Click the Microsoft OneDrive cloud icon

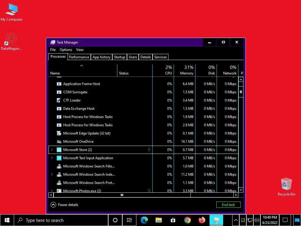59,142
